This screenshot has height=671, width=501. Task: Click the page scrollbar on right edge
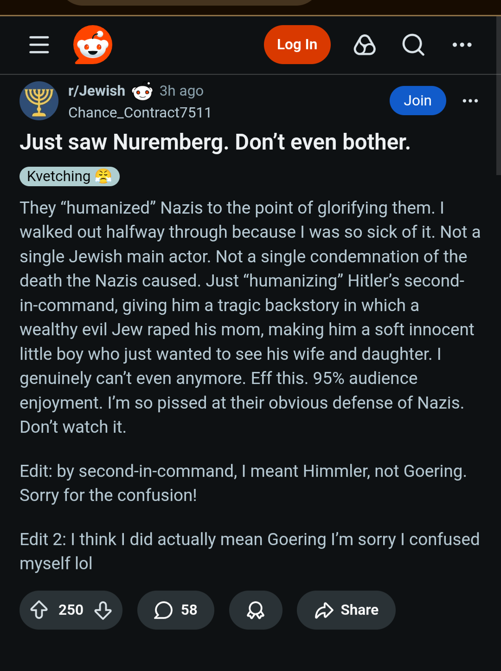[x=498, y=93]
